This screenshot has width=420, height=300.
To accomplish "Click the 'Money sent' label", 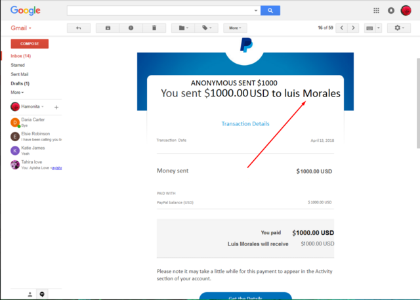I will pos(173,171).
